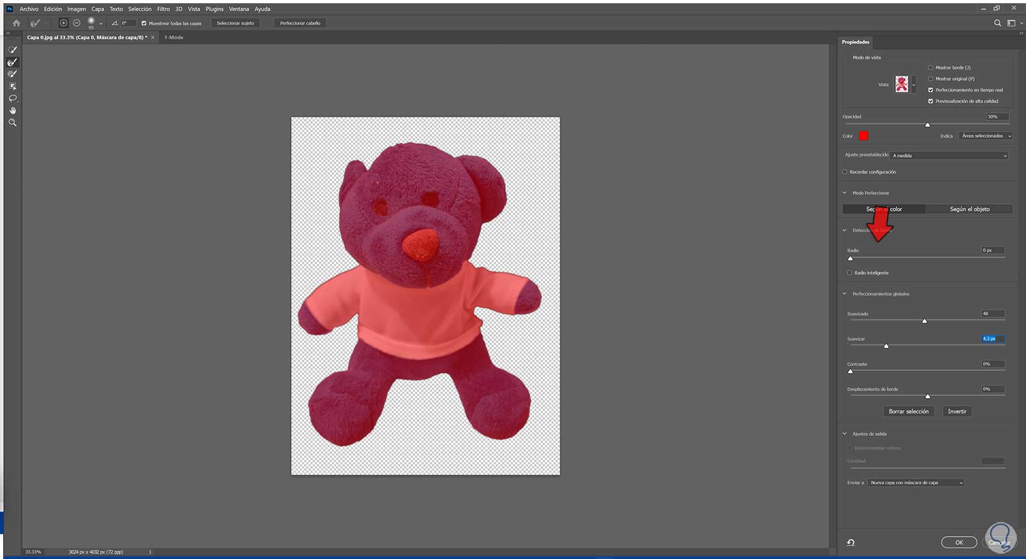
Task: Click the brush angle value field
Action: point(128,23)
